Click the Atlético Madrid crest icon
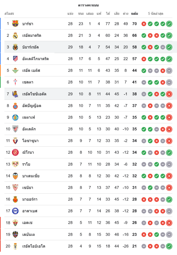The width and height of the screenshot is (177, 255). tap(15, 59)
